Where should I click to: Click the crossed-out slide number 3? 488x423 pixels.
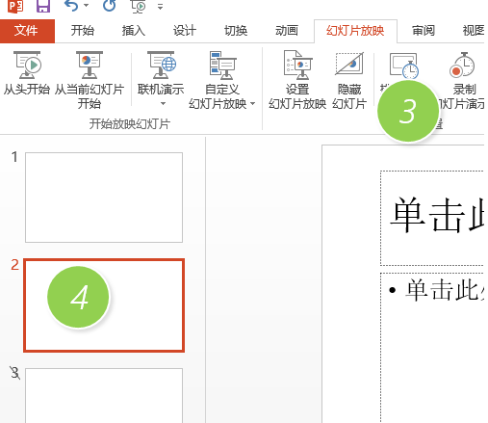(x=14, y=373)
